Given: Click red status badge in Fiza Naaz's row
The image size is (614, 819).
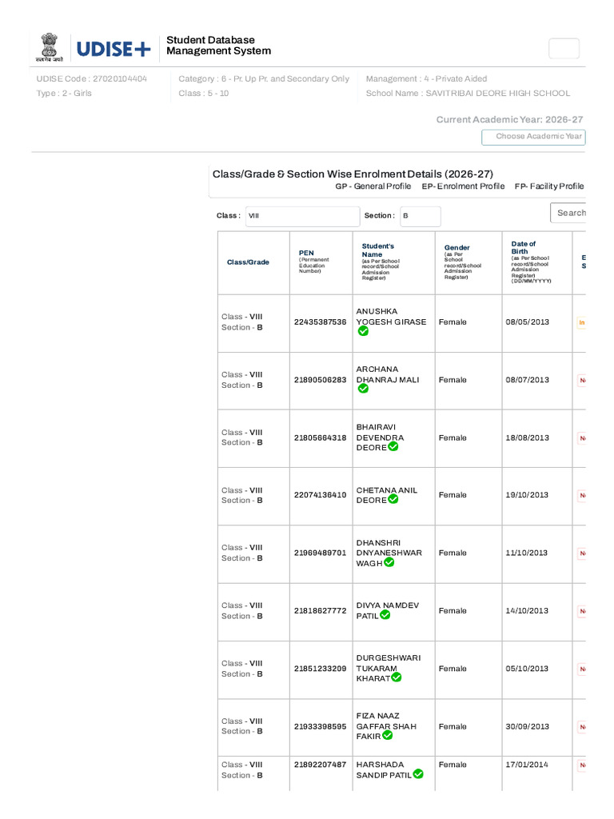Looking at the screenshot, I should click(582, 727).
